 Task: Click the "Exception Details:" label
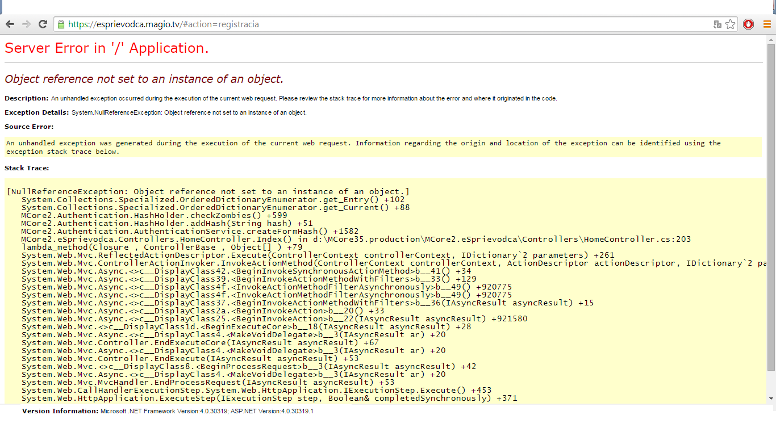coord(37,112)
